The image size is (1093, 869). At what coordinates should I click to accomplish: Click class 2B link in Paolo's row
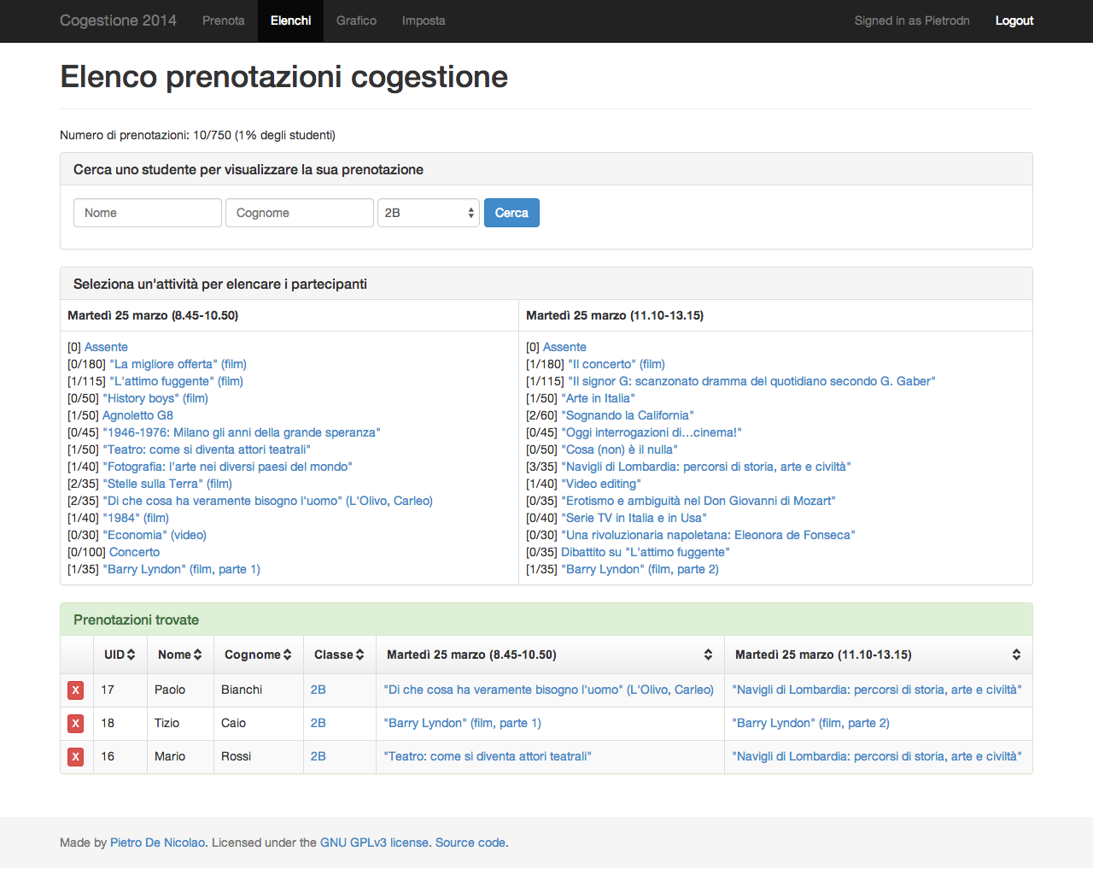point(319,690)
